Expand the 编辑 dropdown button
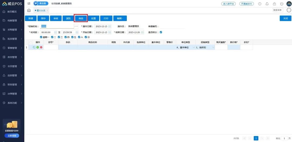 [120, 18]
